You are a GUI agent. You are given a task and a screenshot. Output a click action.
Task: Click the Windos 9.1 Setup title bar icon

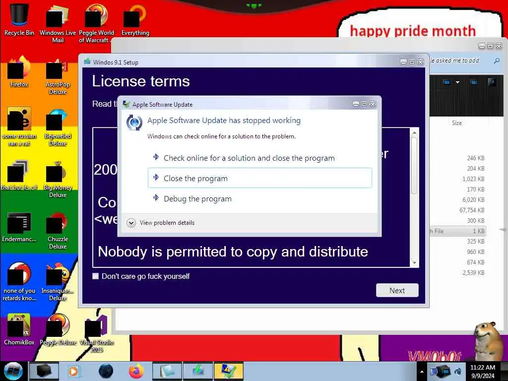(x=87, y=62)
